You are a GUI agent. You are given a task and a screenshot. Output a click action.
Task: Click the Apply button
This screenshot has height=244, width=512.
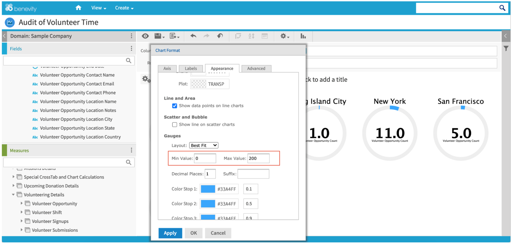pos(170,233)
